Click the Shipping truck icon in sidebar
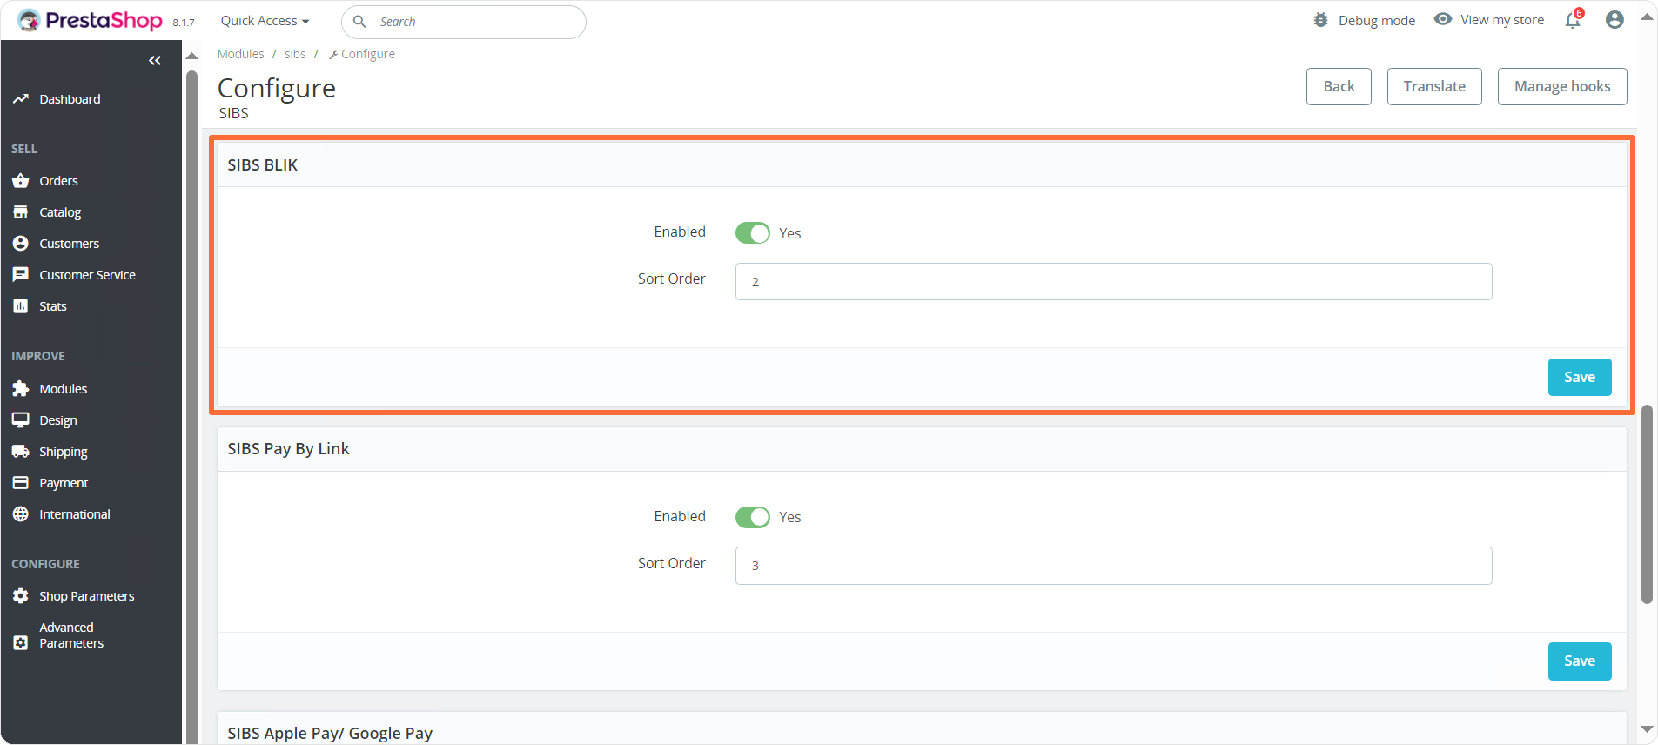The image size is (1658, 745). (20, 452)
